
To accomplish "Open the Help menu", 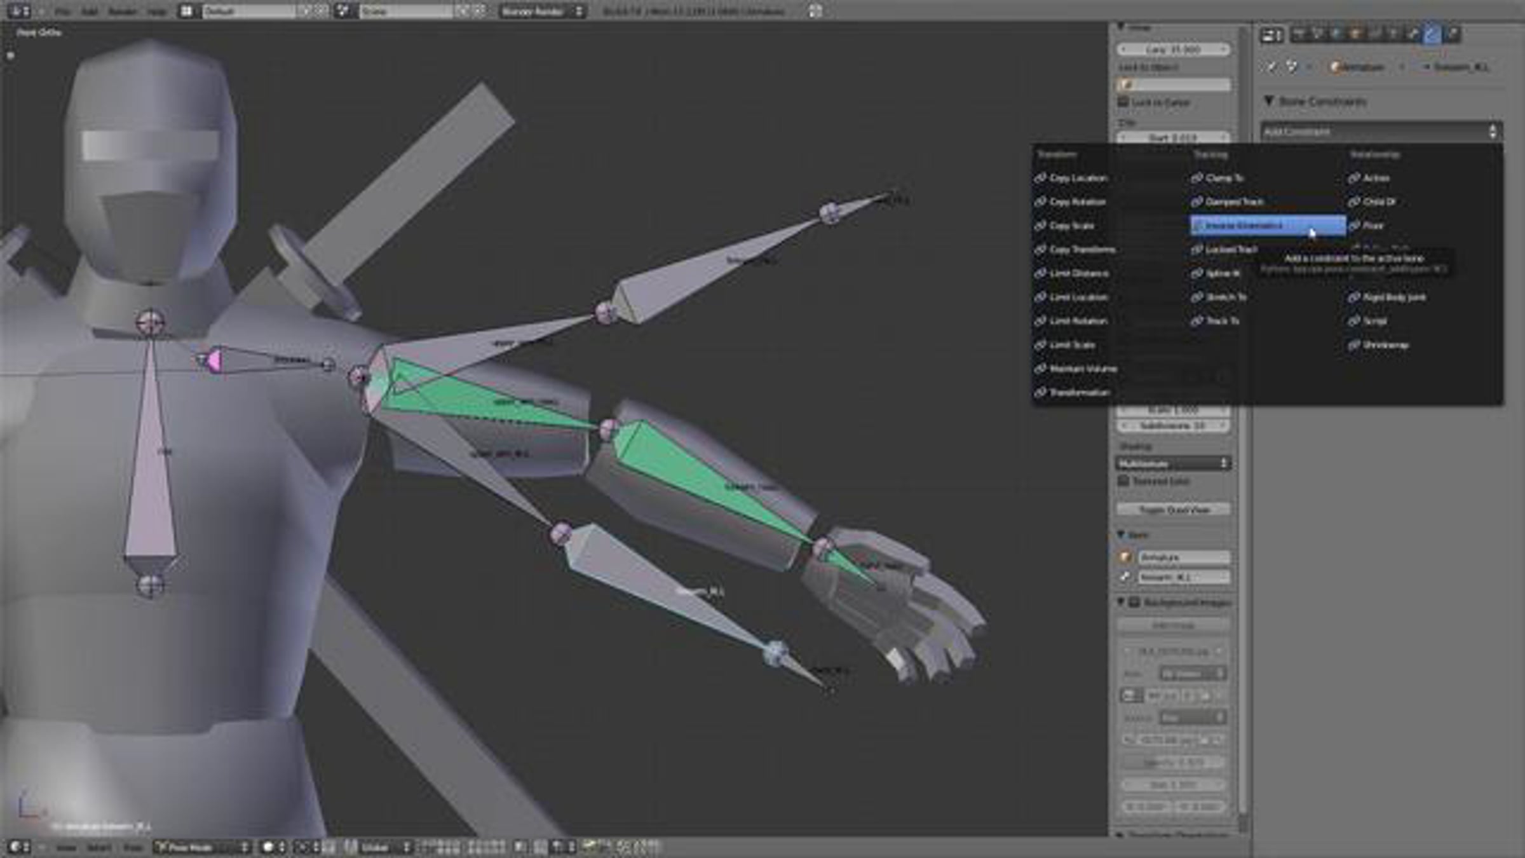I will pyautogui.click(x=156, y=11).
